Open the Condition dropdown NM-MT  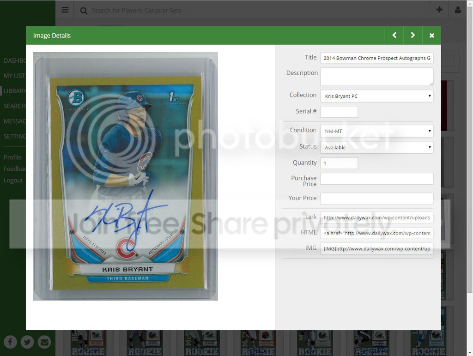pos(377,131)
